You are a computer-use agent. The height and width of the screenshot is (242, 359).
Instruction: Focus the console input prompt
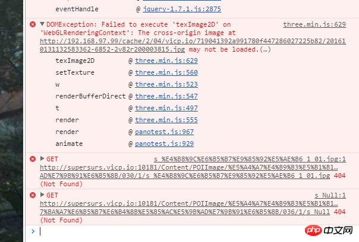[178, 231]
